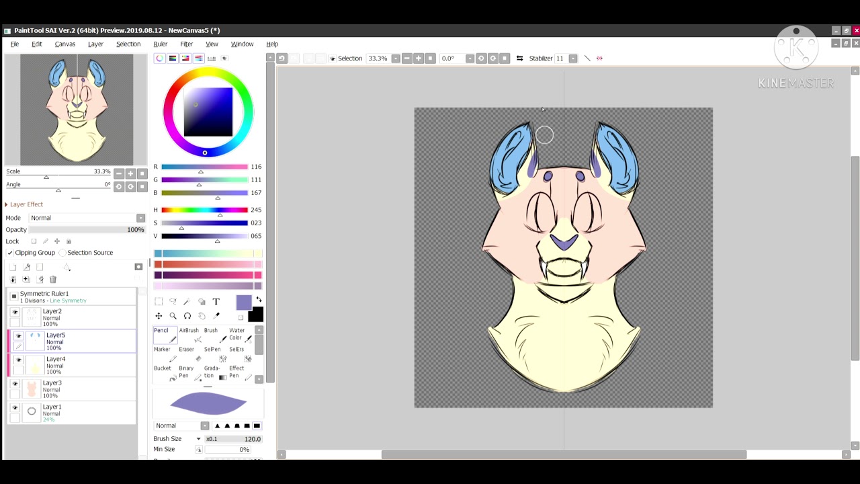
Task: Open the Ruler menu
Action: (x=160, y=44)
